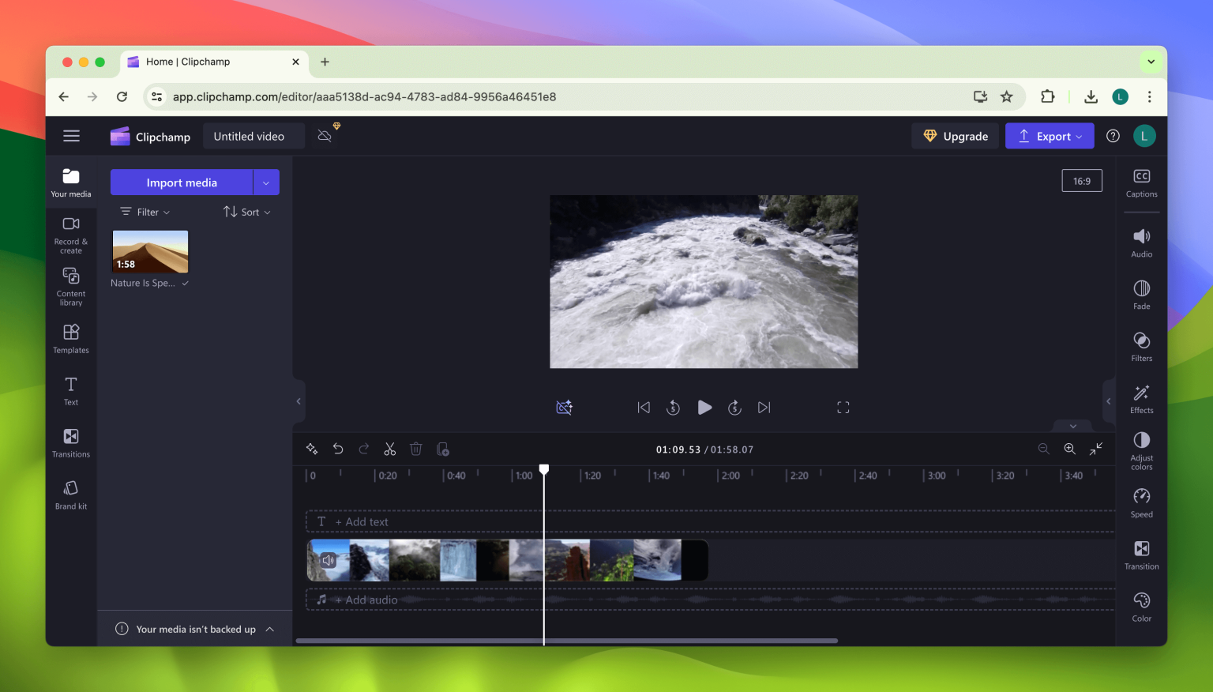Open the Filter dropdown

click(145, 211)
